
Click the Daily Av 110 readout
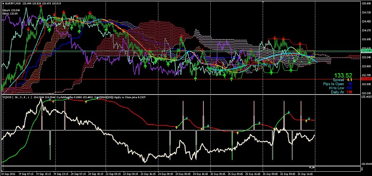[341, 92]
